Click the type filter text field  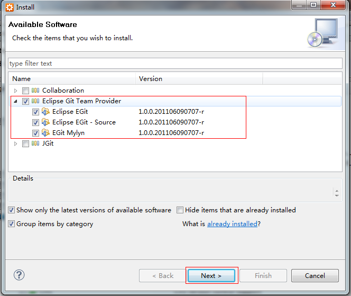click(x=175, y=64)
